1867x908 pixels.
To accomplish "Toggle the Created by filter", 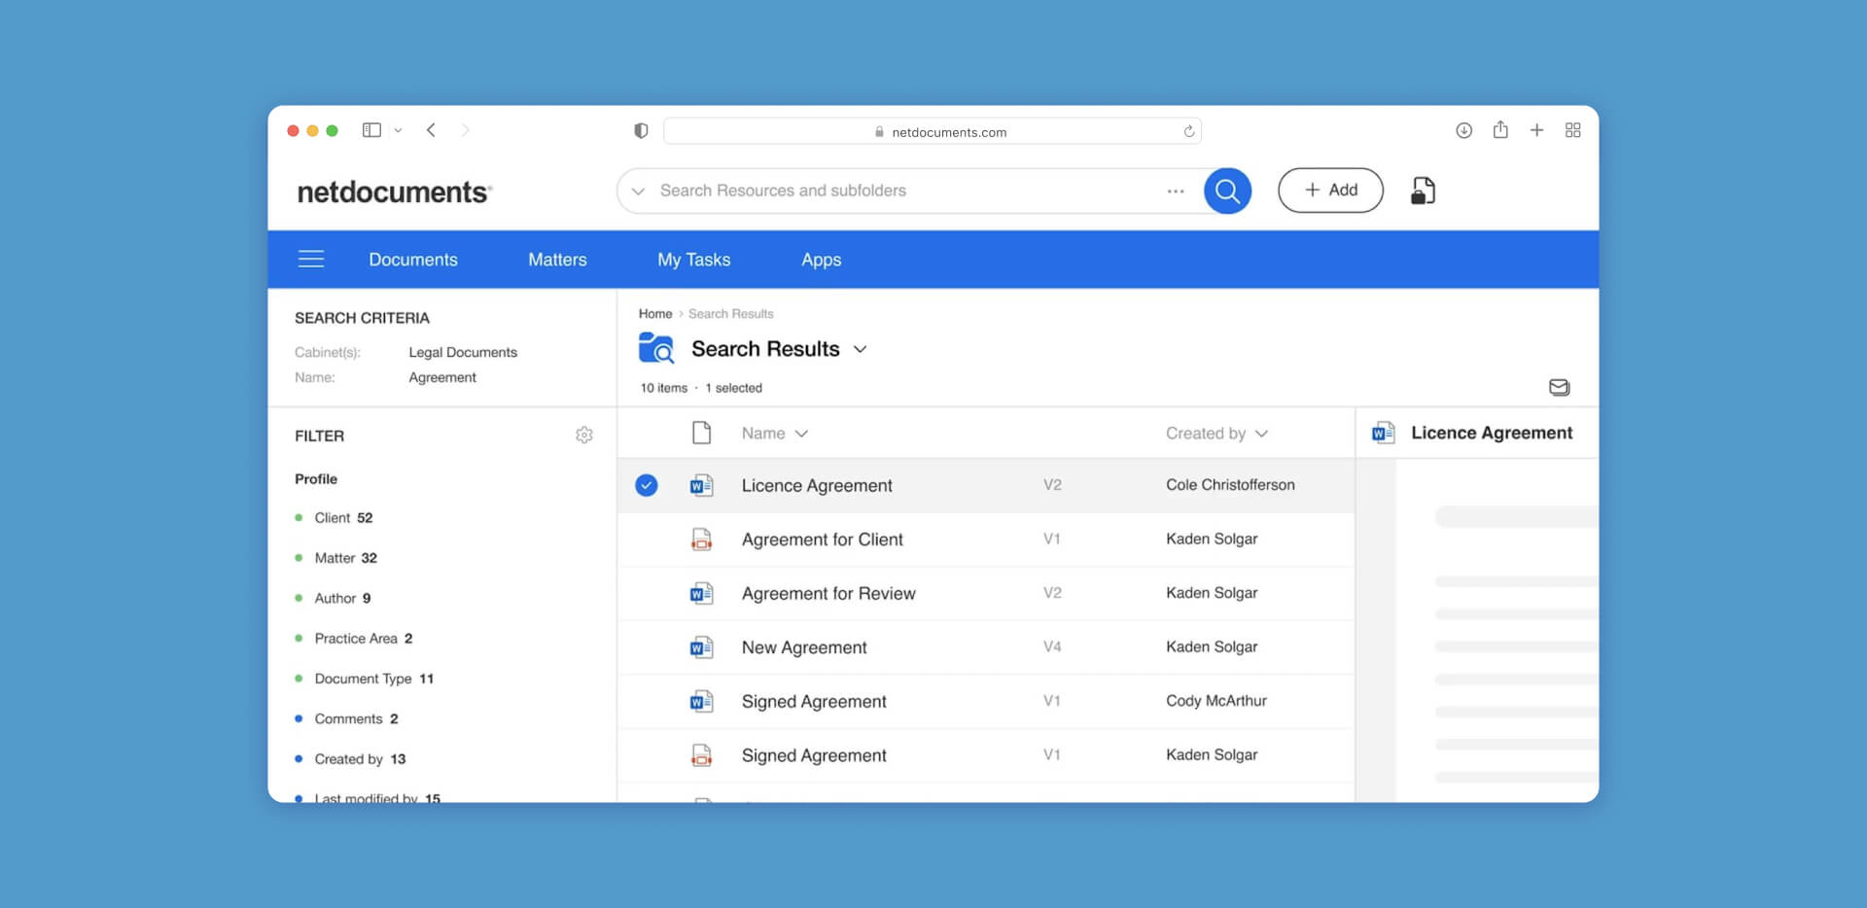I will 350,758.
